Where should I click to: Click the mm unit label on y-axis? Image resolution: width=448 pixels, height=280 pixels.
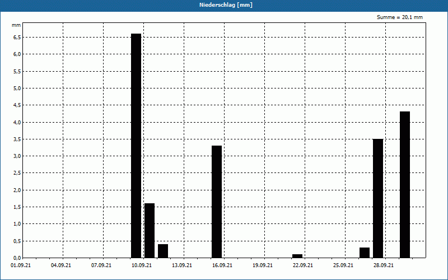point(16,25)
